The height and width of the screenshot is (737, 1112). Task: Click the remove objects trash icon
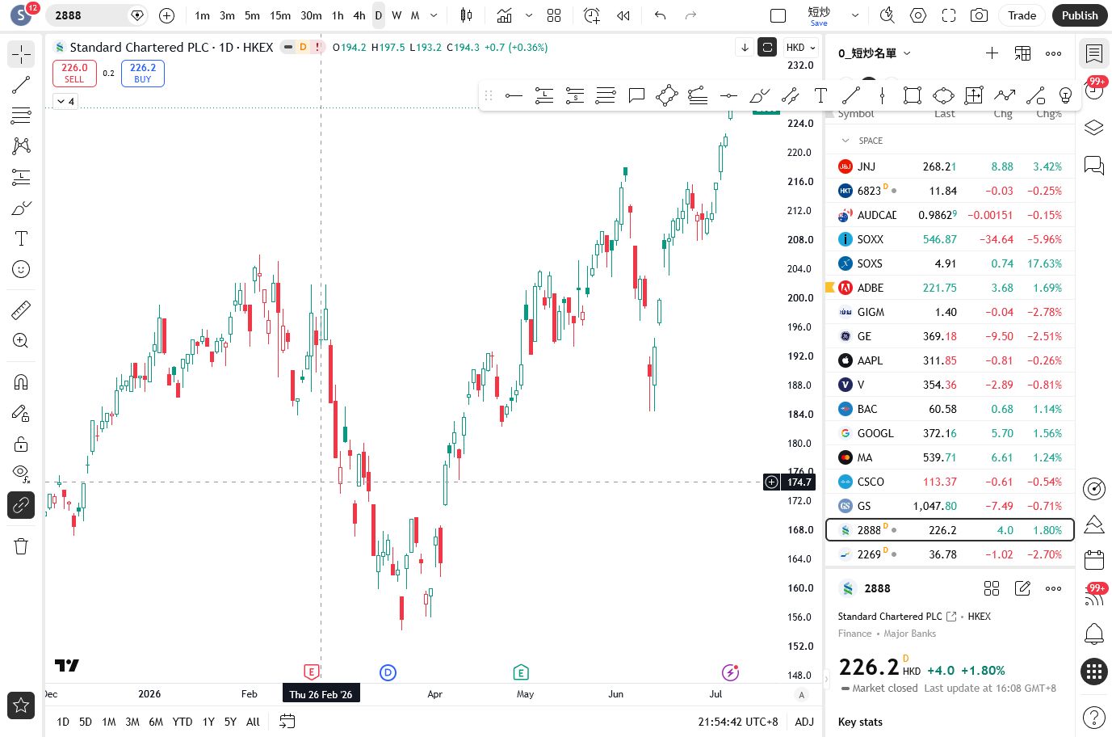(x=21, y=546)
